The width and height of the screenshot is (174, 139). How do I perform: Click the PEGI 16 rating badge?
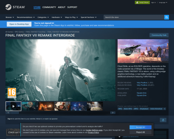[12, 93]
